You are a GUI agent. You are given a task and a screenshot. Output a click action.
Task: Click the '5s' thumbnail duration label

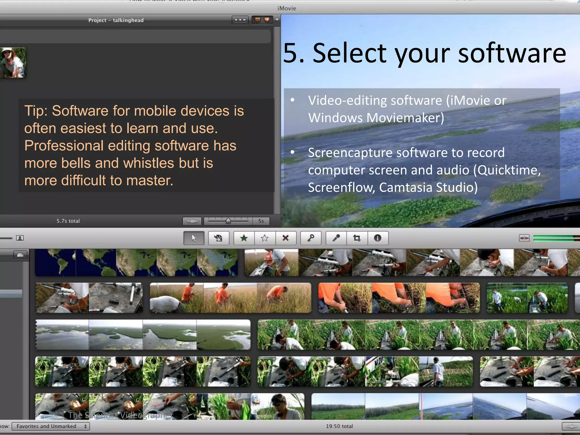261,221
